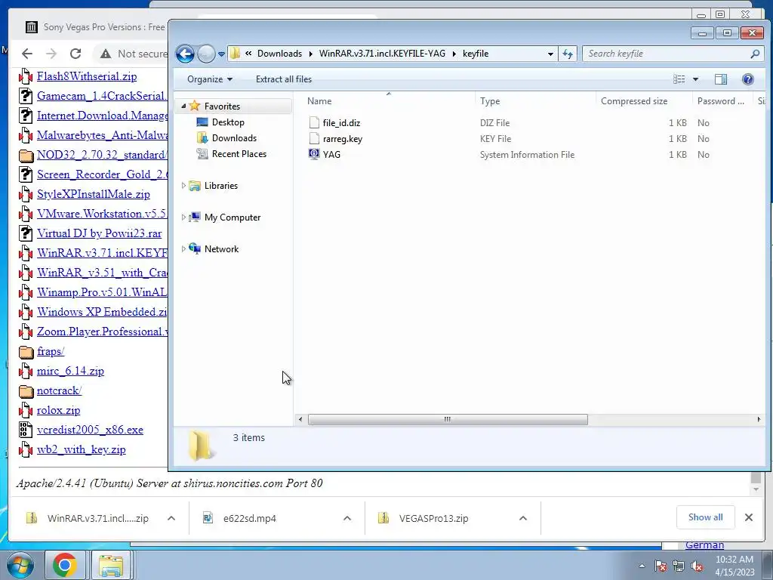The height and width of the screenshot is (580, 773).
Task: Open the notcrack/ folder link
Action: 59,391
